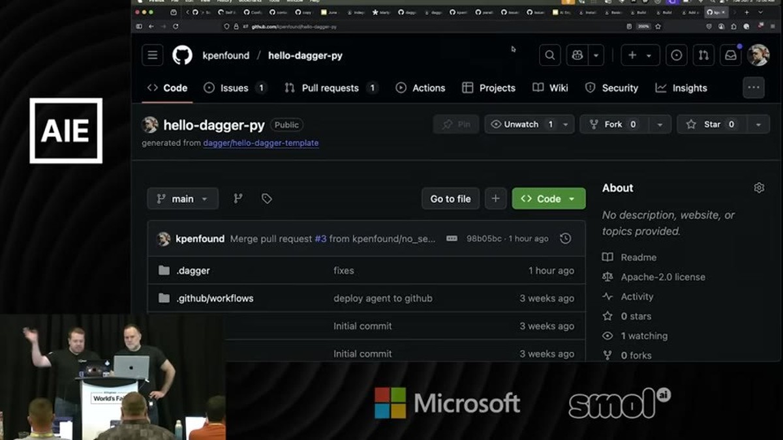Open the main branch selector
This screenshot has height=440, width=783.
(x=183, y=199)
